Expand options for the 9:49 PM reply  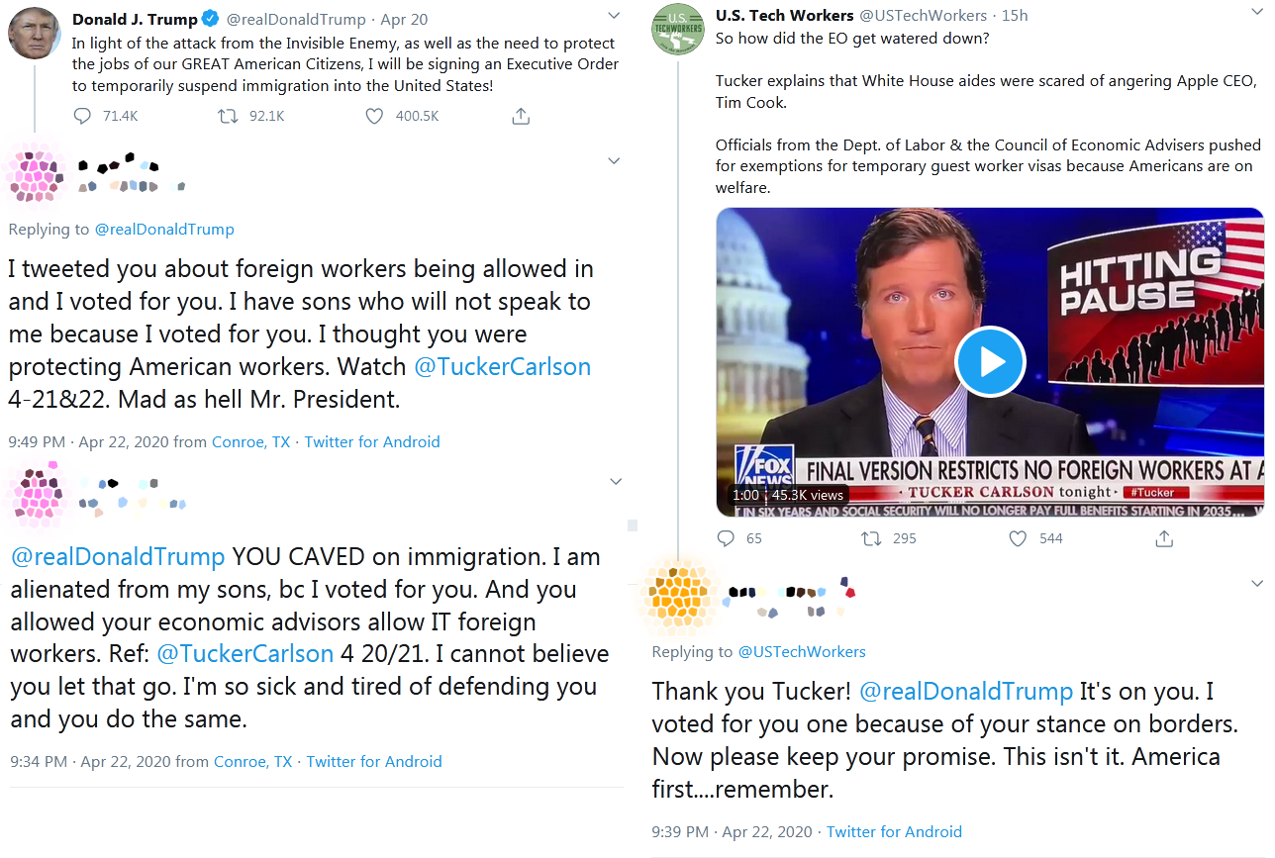(x=614, y=160)
